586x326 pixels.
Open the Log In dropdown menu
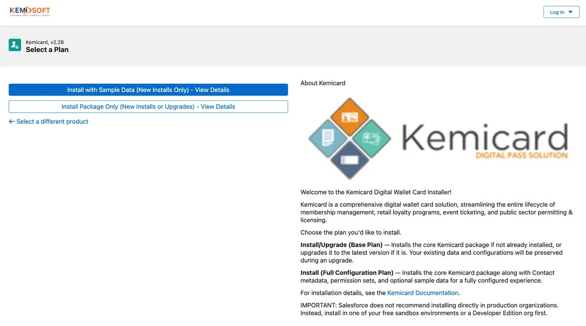[561, 12]
